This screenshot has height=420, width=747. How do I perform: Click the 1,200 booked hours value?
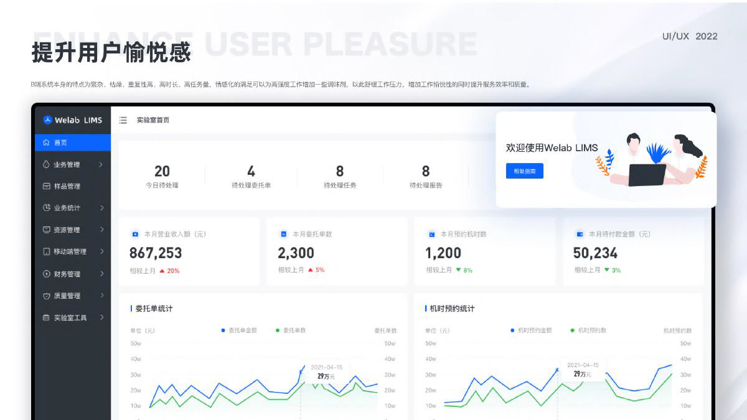[443, 253]
